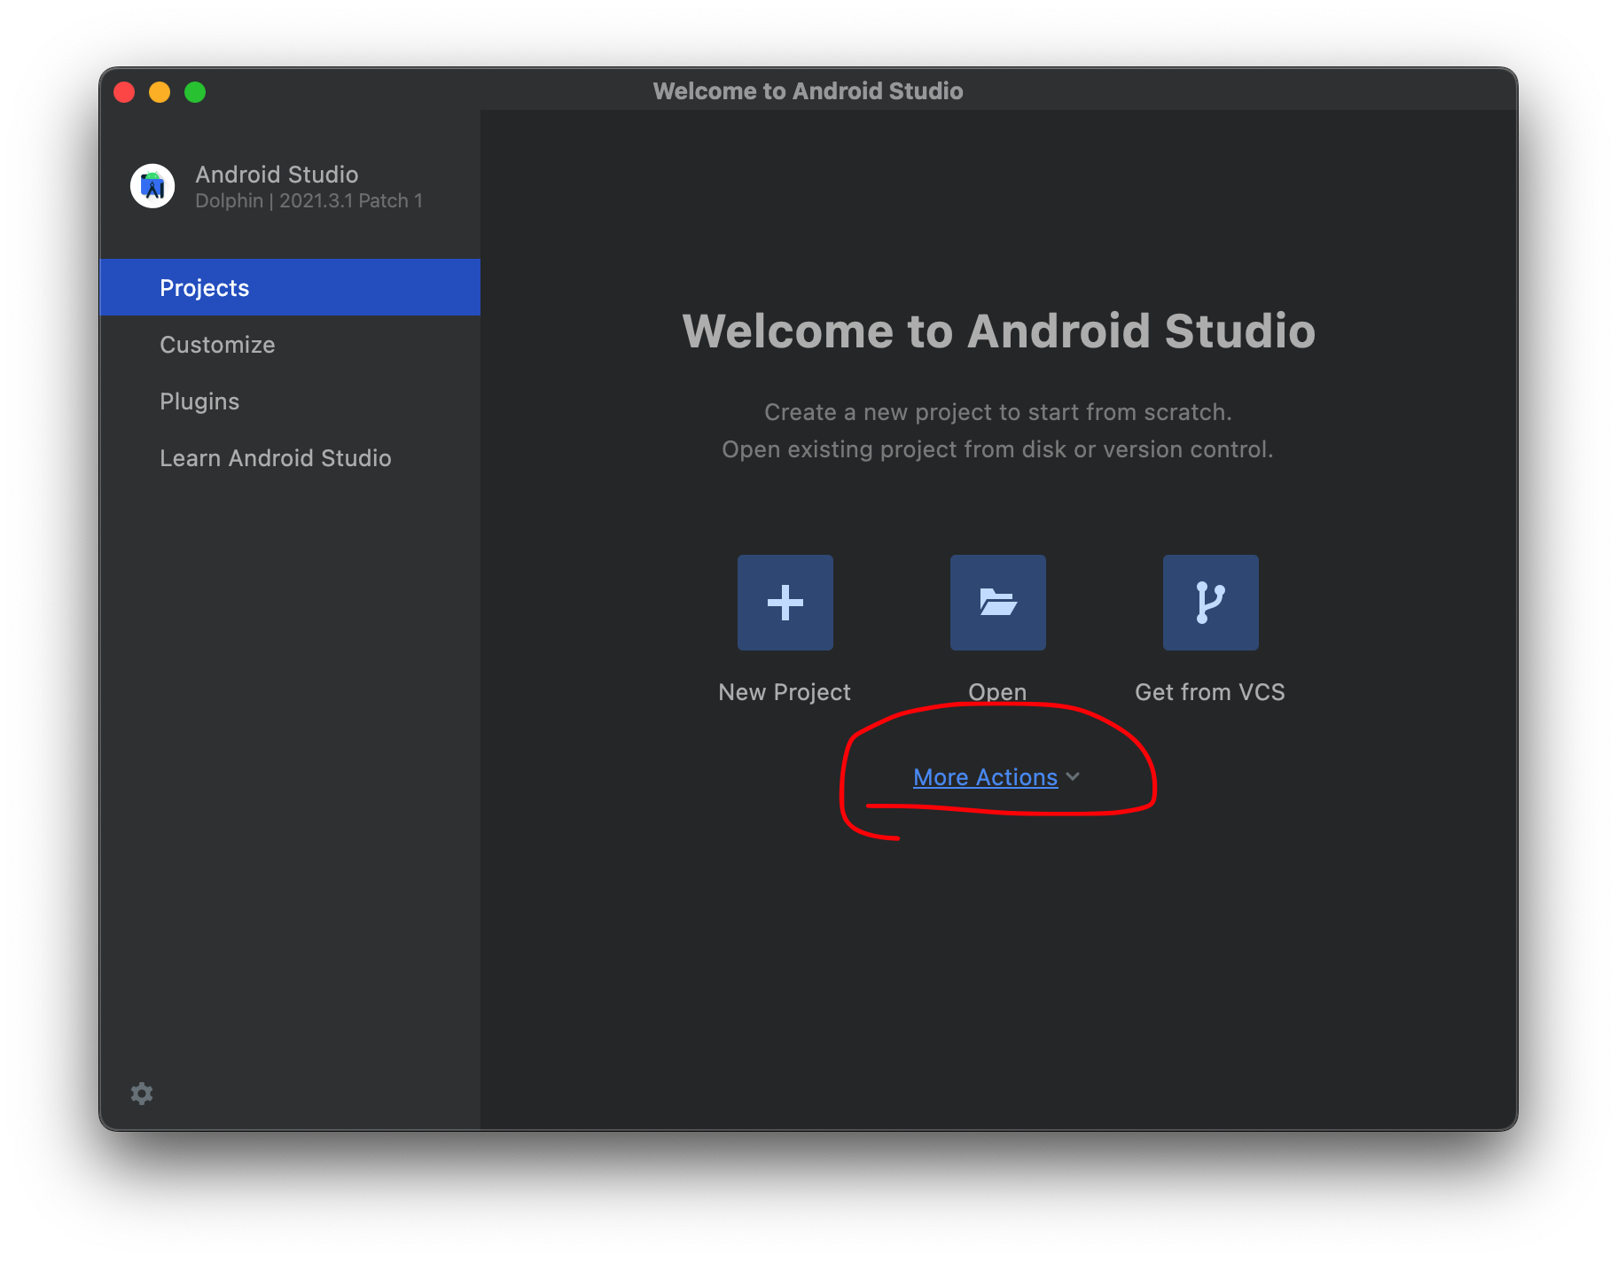Click the Android Studio logo icon
1617x1262 pixels.
coord(152,186)
